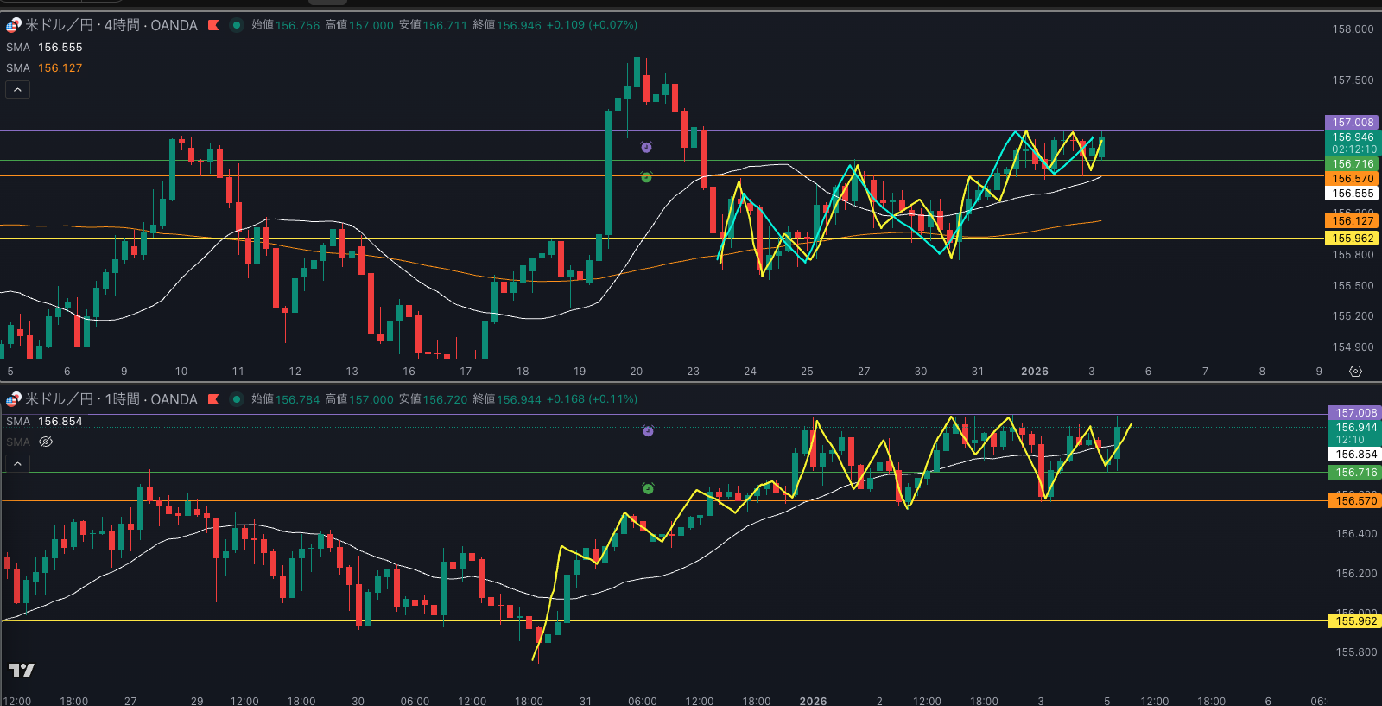Collapse the indicator legend on 1-hour chart

point(18,464)
